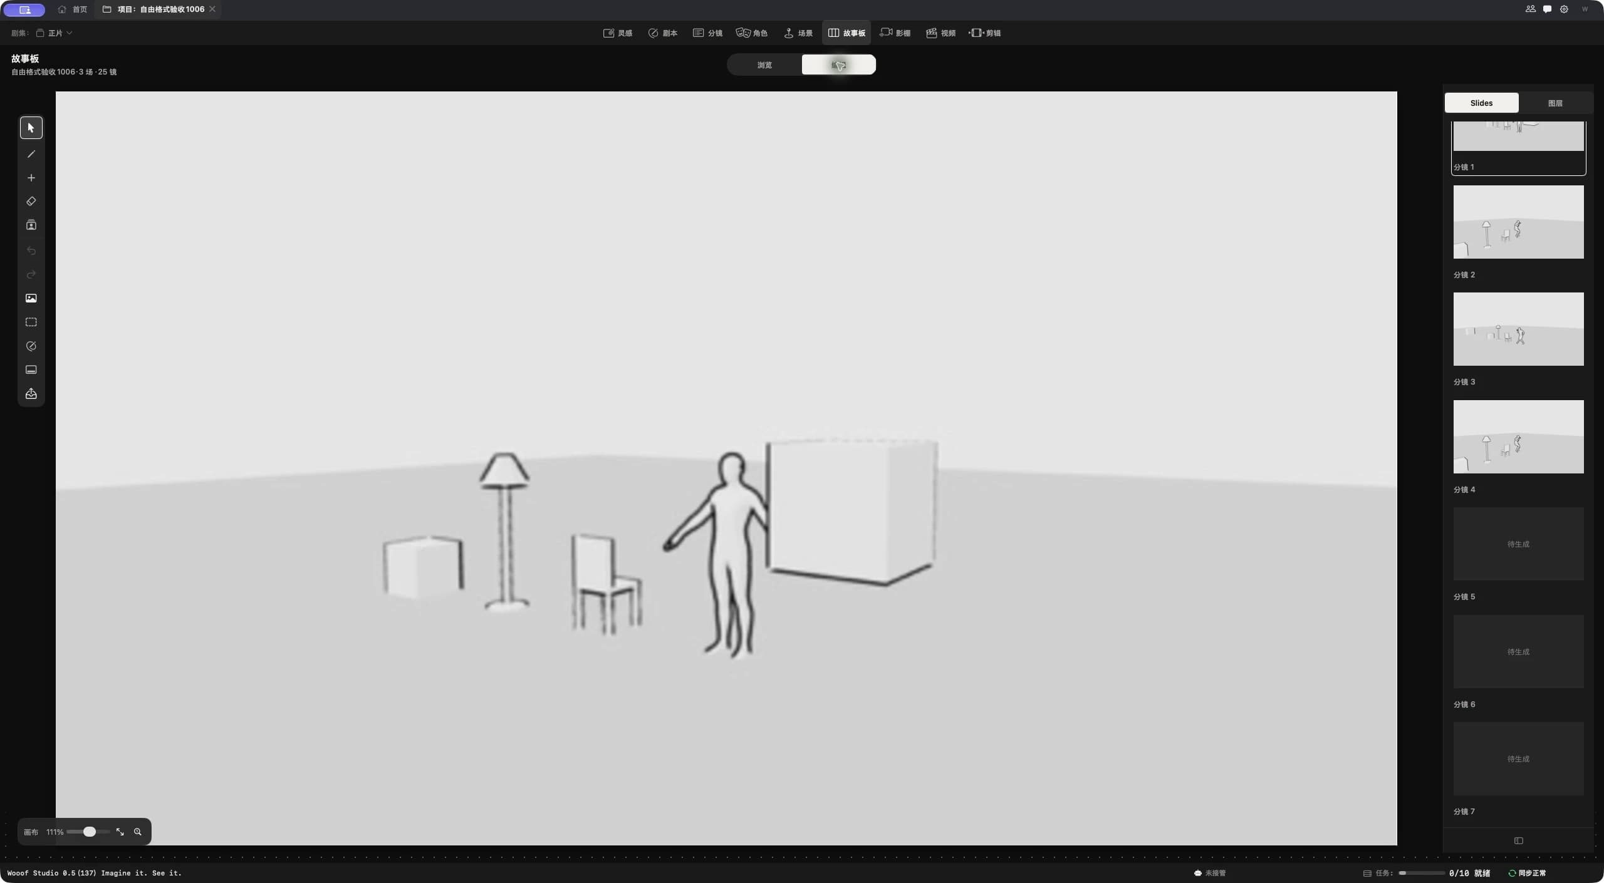The image size is (1604, 883).
Task: Click the magnifier zoom icon
Action: coord(138,832)
